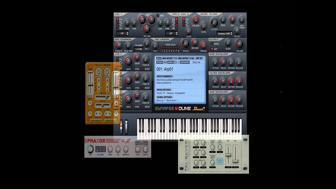Click the filter CUTOFF knob
This screenshot has height=189, width=336.
click(214, 23)
